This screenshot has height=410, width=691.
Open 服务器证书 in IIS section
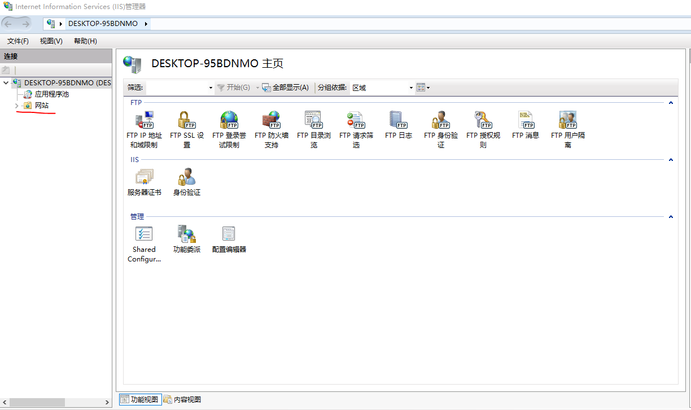click(x=144, y=182)
